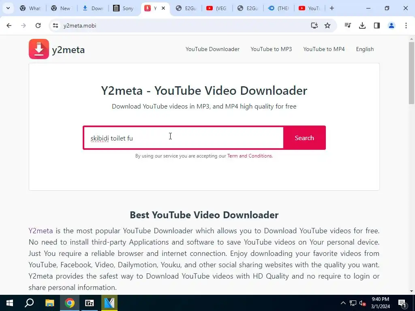The image size is (415, 311).
Task: View site information icon in address bar
Action: coord(55,26)
